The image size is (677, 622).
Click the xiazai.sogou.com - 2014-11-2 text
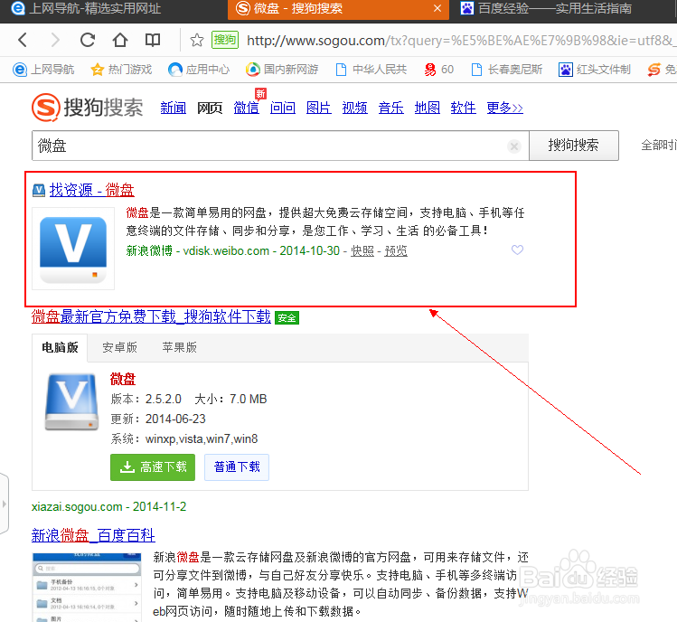(x=108, y=506)
